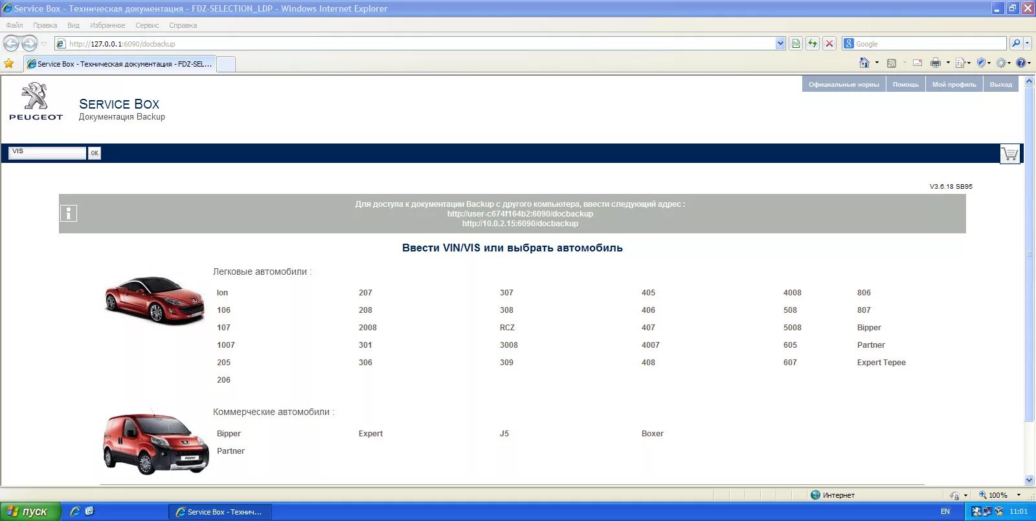The image size is (1036, 521).
Task: Click the information 'i' icon in the gray banner
Action: pyautogui.click(x=69, y=213)
